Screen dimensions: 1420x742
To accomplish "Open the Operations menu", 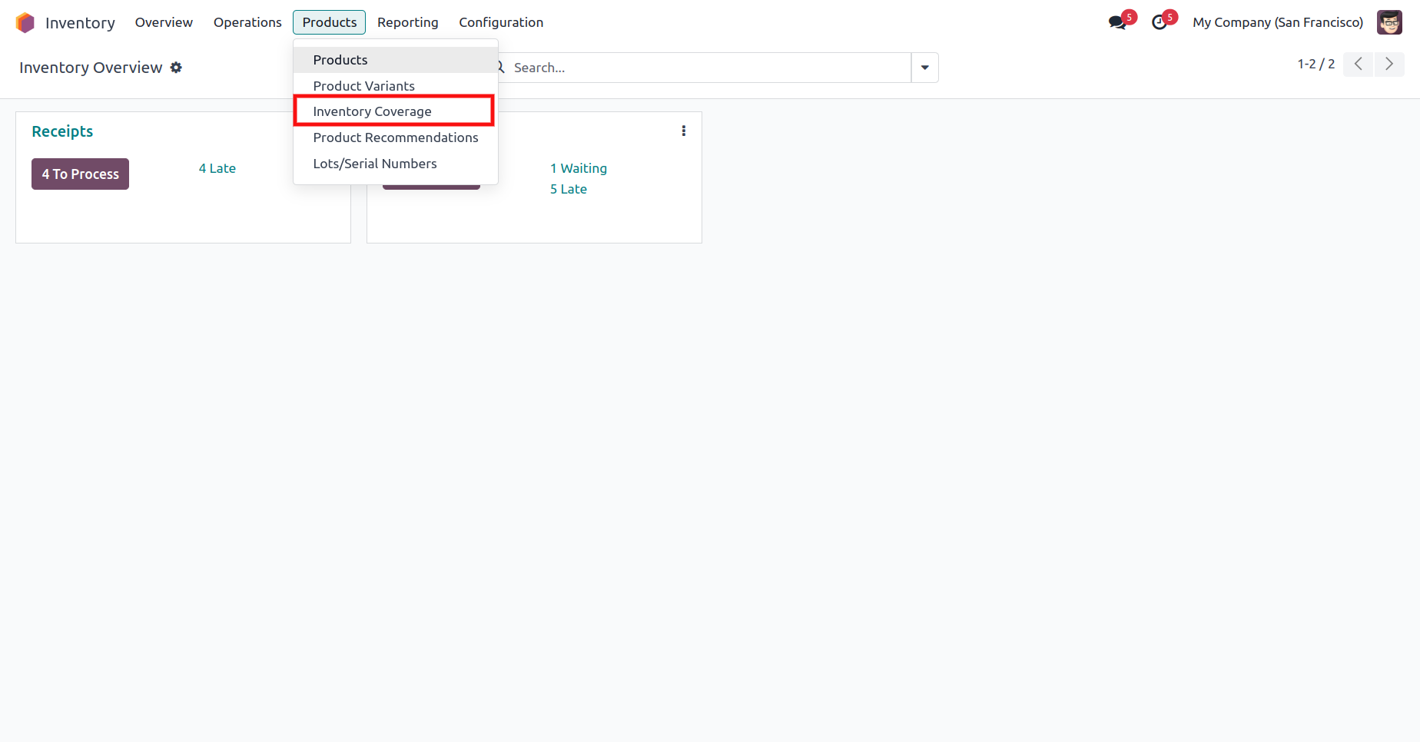I will [247, 22].
